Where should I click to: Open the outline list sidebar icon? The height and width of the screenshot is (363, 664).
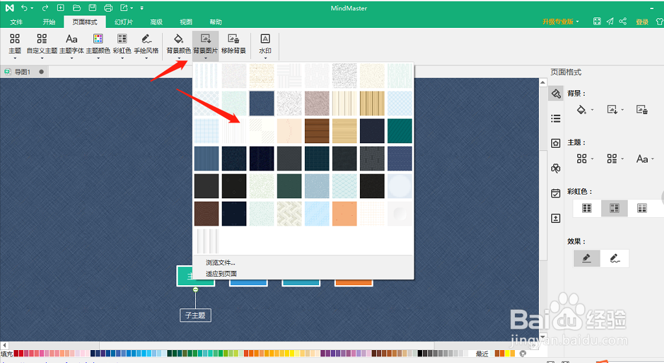coord(556,119)
